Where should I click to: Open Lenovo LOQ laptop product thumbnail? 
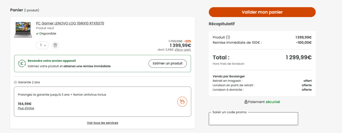23,30
